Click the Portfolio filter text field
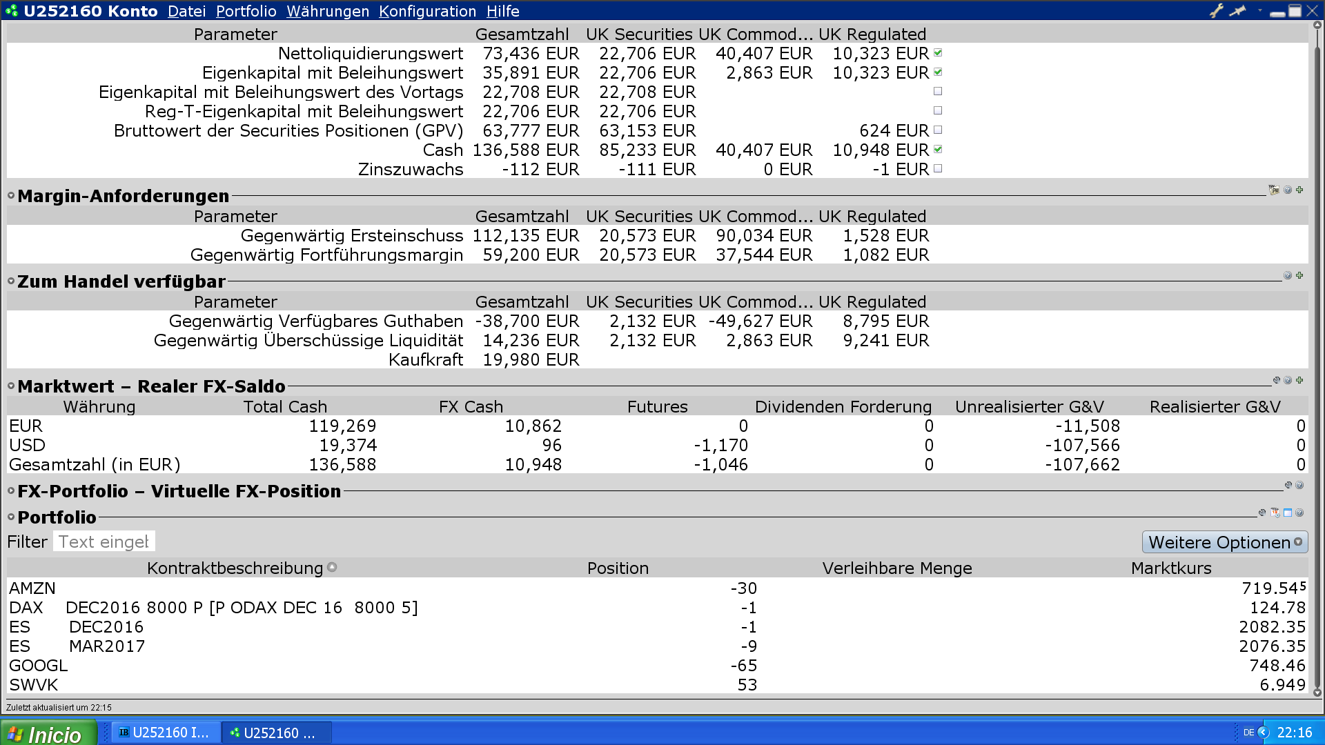This screenshot has width=1325, height=745. point(104,542)
